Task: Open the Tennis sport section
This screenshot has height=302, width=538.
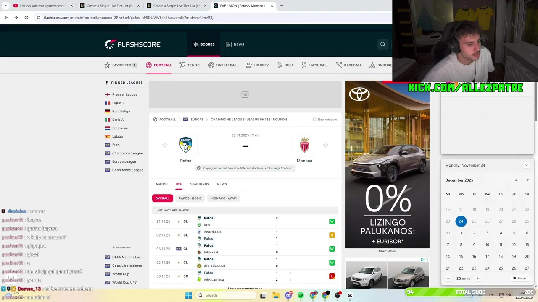Action: [x=190, y=65]
